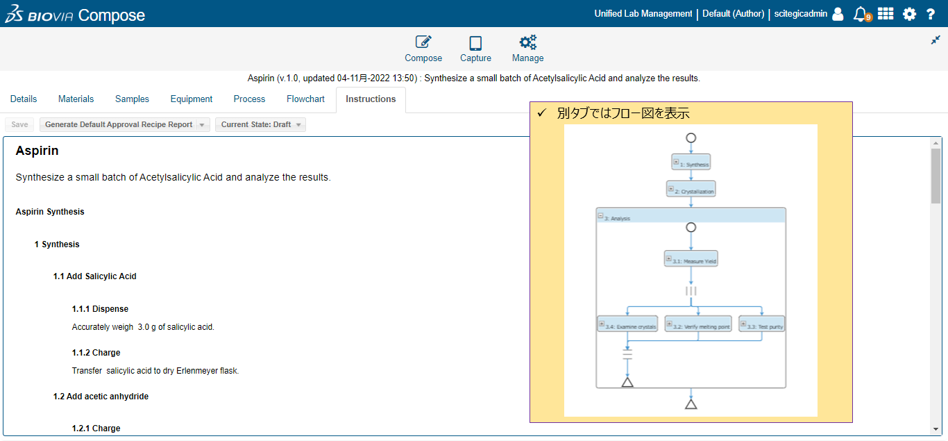Switch to the Materials tab
Image resolution: width=948 pixels, height=441 pixels.
pyautogui.click(x=76, y=99)
